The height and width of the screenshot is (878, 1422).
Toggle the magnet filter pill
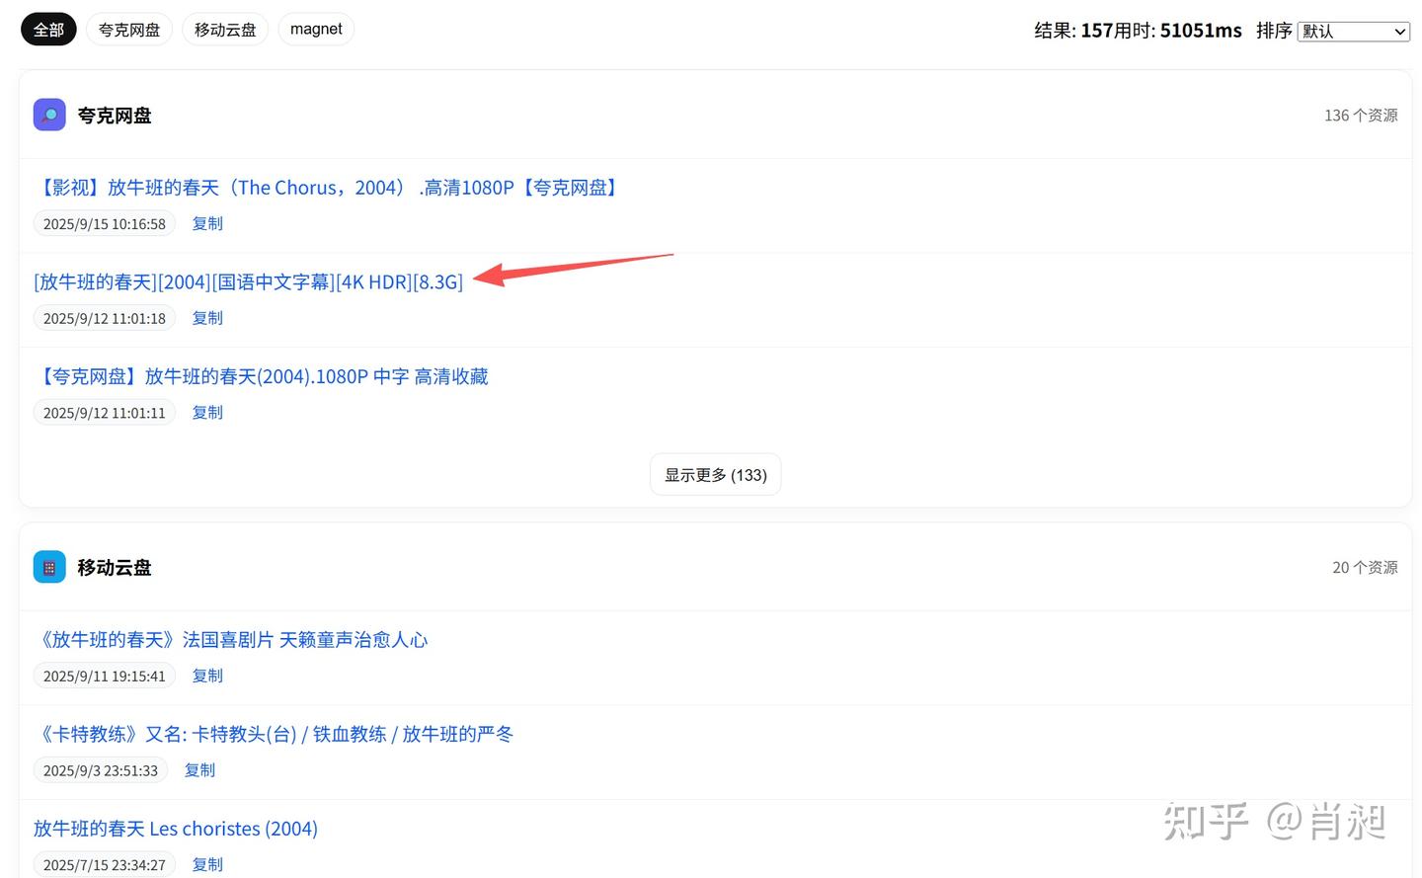pos(316,29)
